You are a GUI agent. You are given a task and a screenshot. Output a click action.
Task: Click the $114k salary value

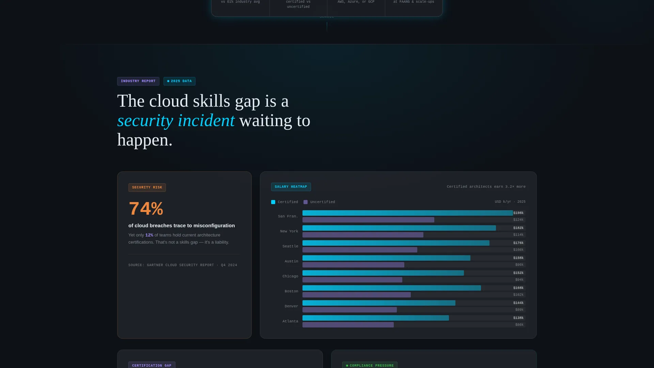point(518,235)
